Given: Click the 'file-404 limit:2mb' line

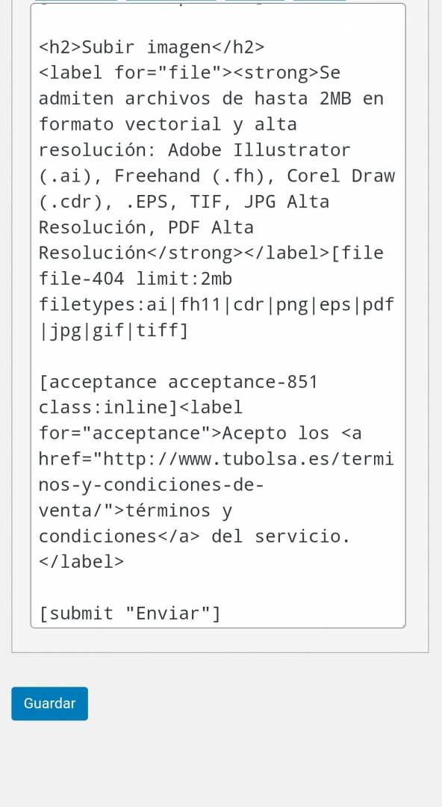Looking at the screenshot, I should (136, 279).
